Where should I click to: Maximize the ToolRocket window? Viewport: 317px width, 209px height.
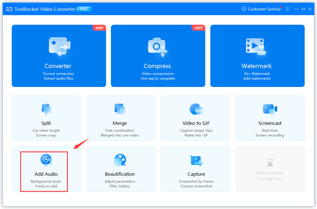pyautogui.click(x=303, y=9)
